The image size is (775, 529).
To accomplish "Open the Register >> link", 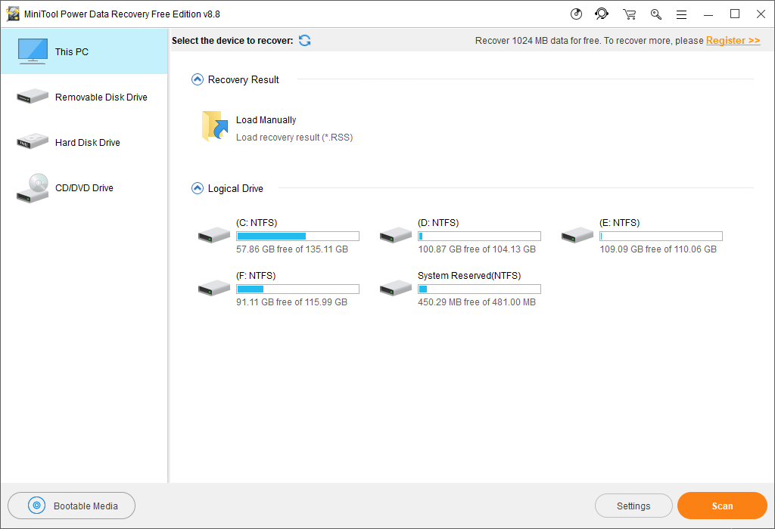I will pos(733,41).
